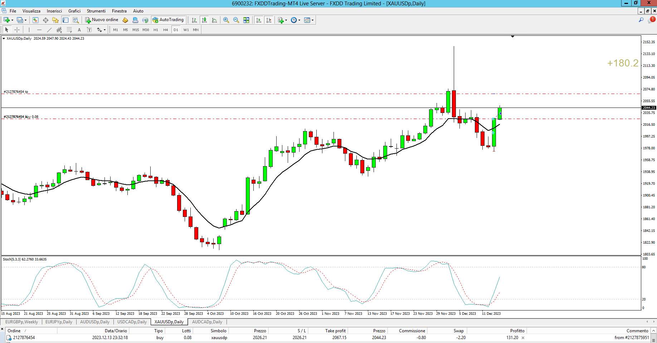This screenshot has height=343, width=657.
Task: Close order 2127876454 via the x
Action: click(x=523, y=338)
